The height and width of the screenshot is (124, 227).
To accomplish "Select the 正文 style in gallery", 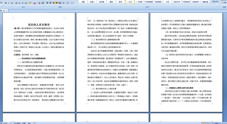I will pyautogui.click(x=130, y=2).
